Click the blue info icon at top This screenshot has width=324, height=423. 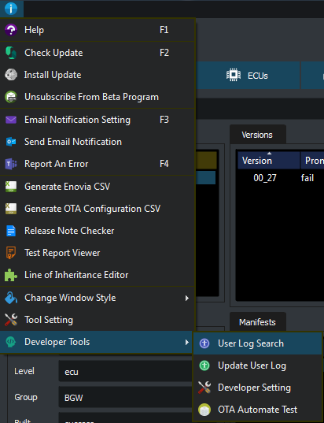tap(11, 9)
